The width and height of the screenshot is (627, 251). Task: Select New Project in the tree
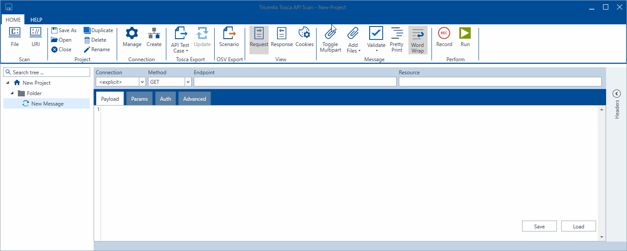37,83
